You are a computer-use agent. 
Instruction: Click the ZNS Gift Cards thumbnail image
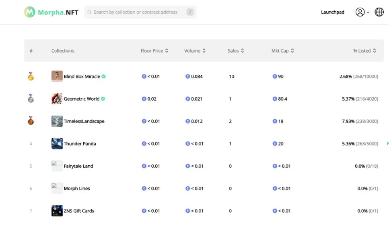[57, 211]
